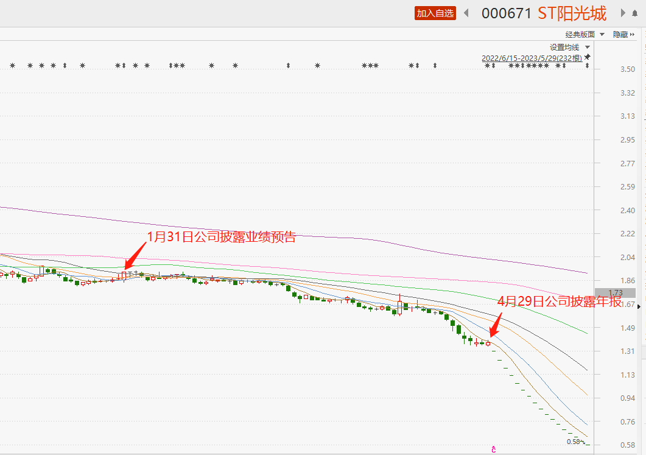
Task: Open the 经典版面 layout dropdown
Action: tap(585, 35)
